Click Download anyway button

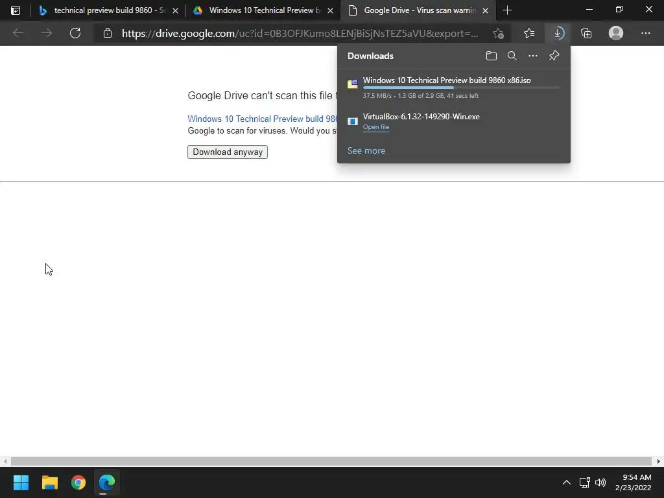(x=228, y=152)
